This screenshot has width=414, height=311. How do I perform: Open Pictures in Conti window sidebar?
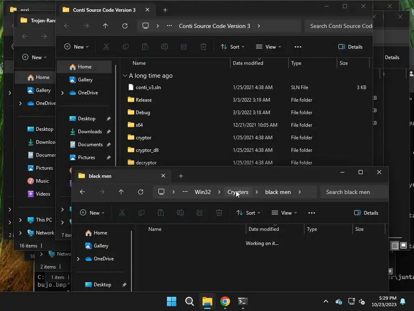tap(86, 158)
